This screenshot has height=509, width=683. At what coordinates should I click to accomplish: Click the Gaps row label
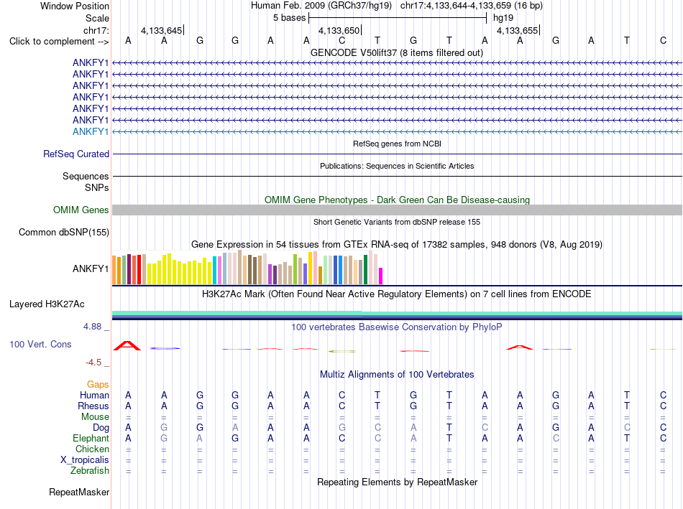[98, 384]
